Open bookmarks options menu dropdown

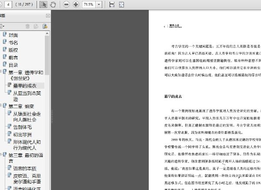coord(2,26)
